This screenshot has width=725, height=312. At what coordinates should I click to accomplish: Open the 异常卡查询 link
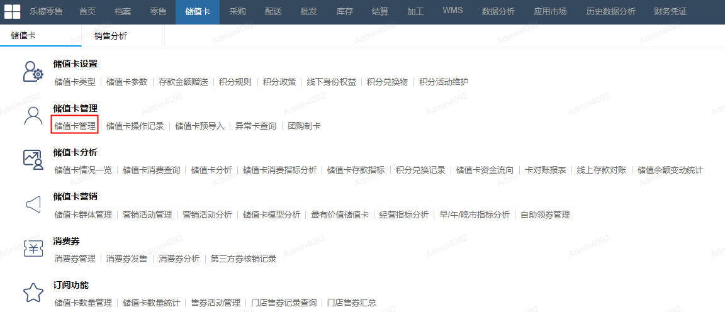[x=256, y=126]
